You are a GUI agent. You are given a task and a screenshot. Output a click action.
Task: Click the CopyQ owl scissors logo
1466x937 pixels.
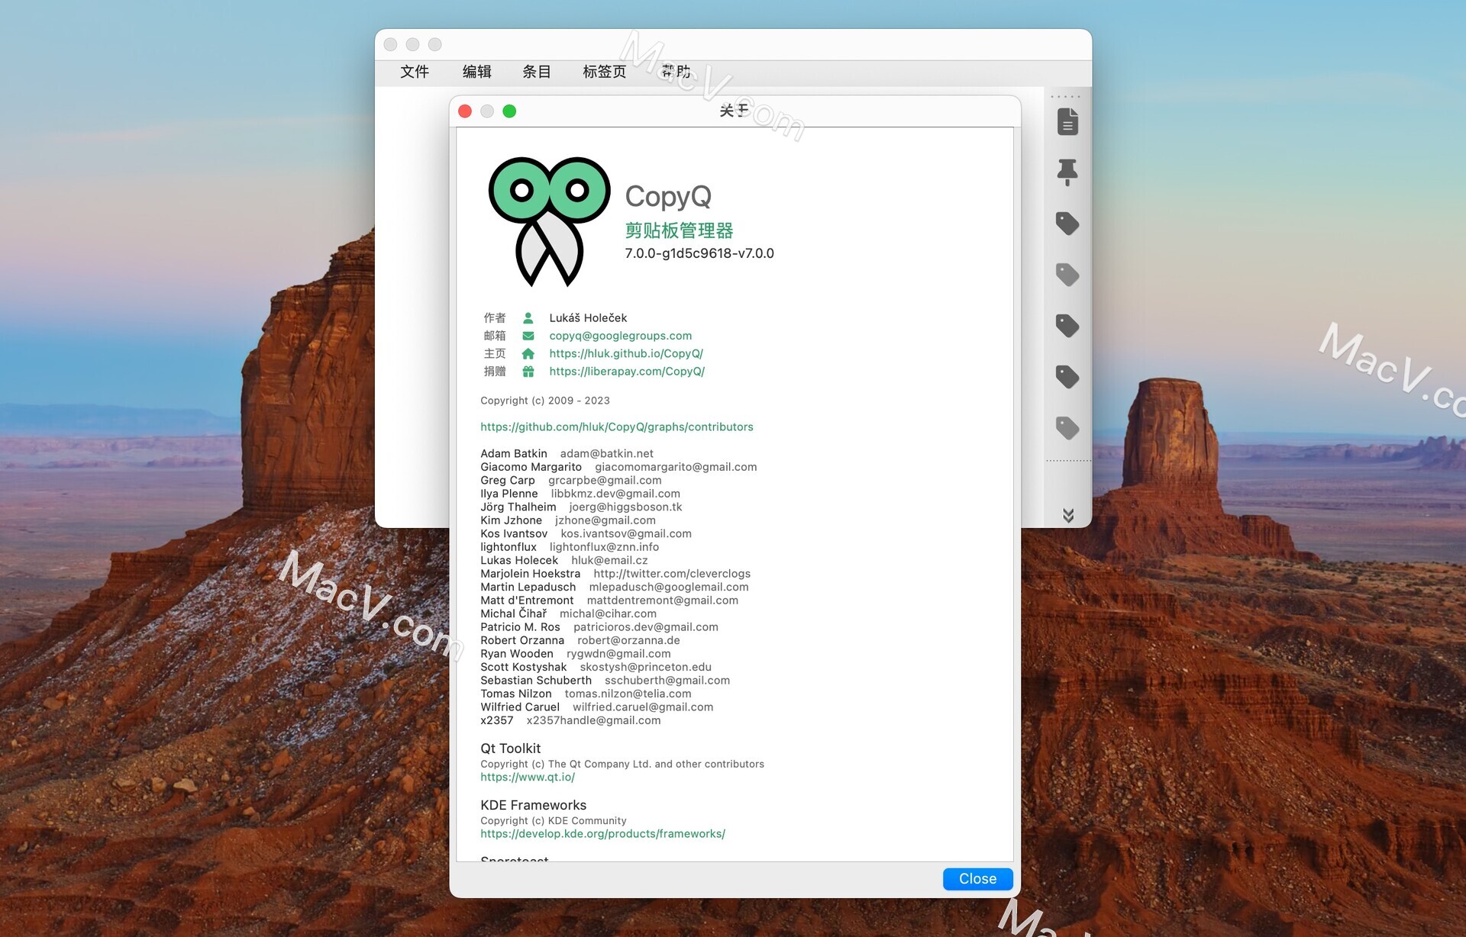[549, 221]
